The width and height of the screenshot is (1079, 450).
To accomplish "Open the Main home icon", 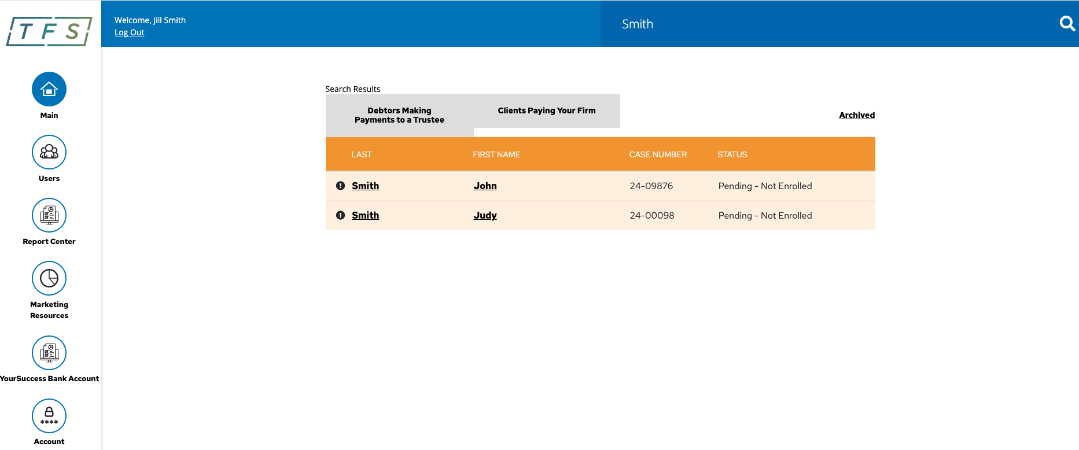I will pyautogui.click(x=49, y=89).
